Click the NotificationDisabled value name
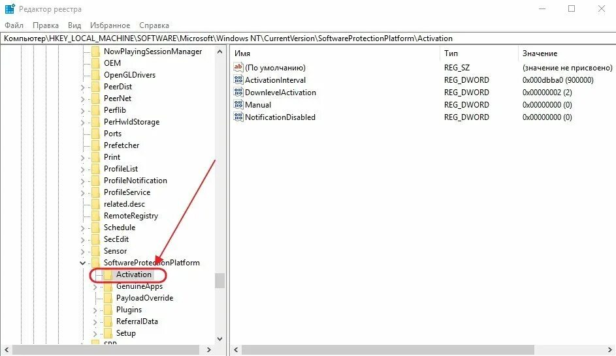The image size is (616, 356). coord(280,117)
